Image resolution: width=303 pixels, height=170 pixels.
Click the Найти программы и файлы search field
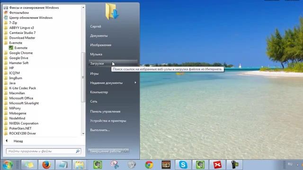pos(44,151)
